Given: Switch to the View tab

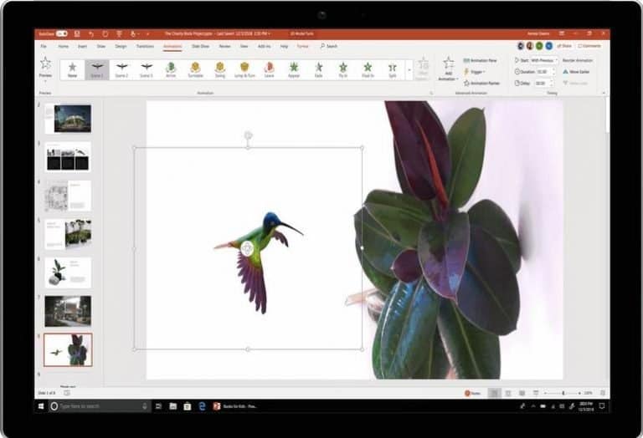Looking at the screenshot, I should coord(244,46).
